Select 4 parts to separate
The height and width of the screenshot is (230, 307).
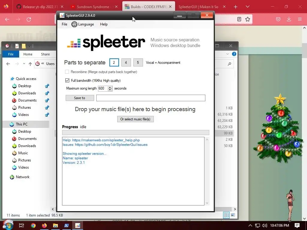pos(126,63)
